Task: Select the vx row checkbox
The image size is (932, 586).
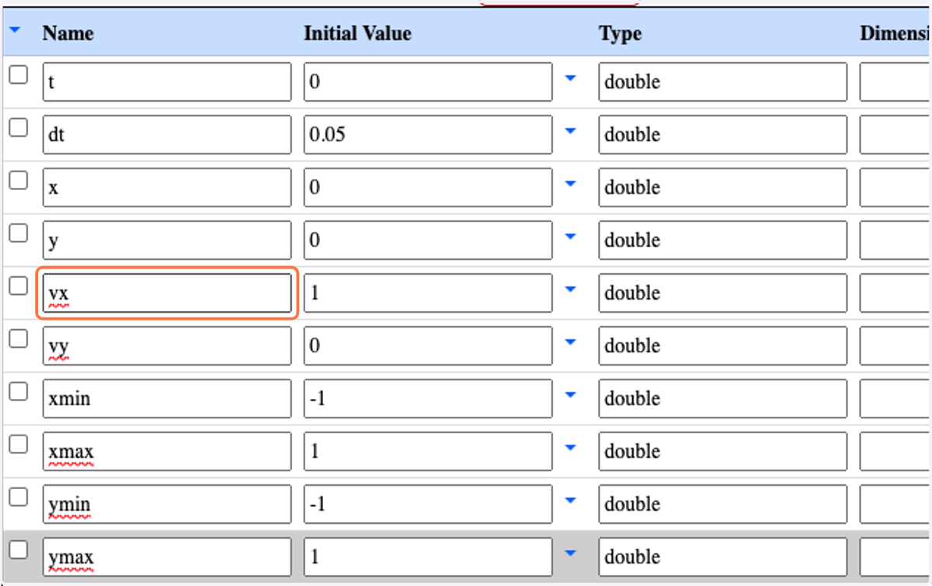Action: click(18, 286)
